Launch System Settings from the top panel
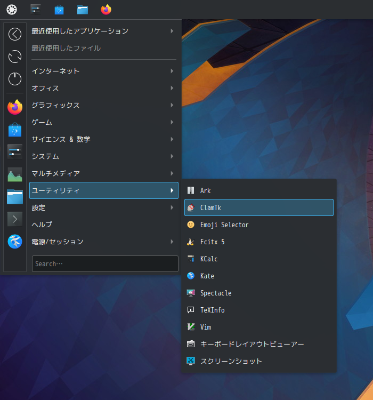This screenshot has width=373, height=400. (x=36, y=10)
